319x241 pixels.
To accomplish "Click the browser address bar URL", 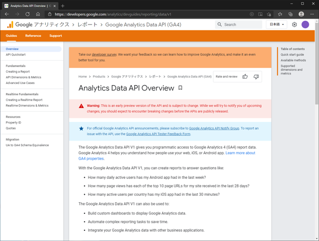I will pyautogui.click(x=113, y=14).
